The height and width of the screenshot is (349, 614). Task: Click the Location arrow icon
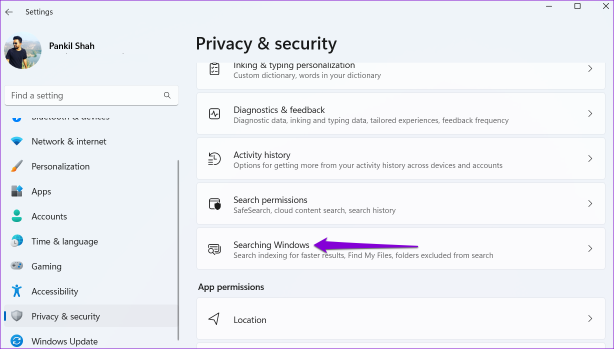(214, 319)
